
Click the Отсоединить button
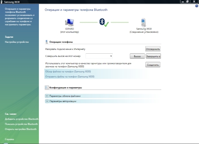tap(153, 49)
